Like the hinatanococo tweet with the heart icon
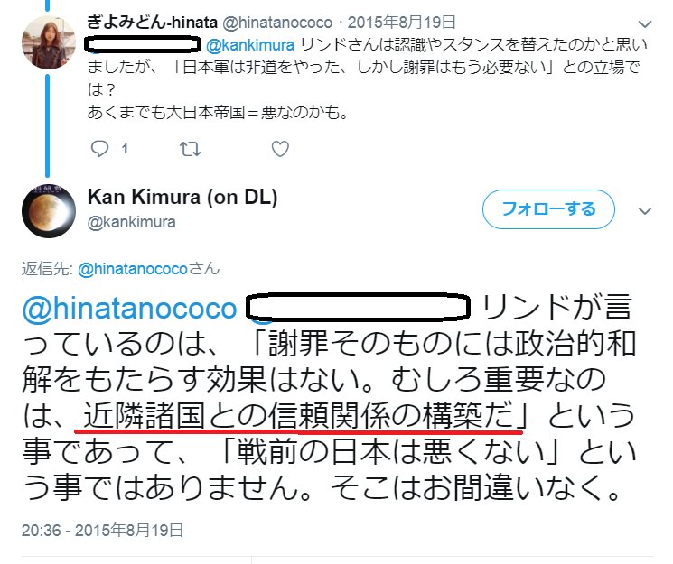The width and height of the screenshot is (673, 564). pyautogui.click(x=280, y=149)
